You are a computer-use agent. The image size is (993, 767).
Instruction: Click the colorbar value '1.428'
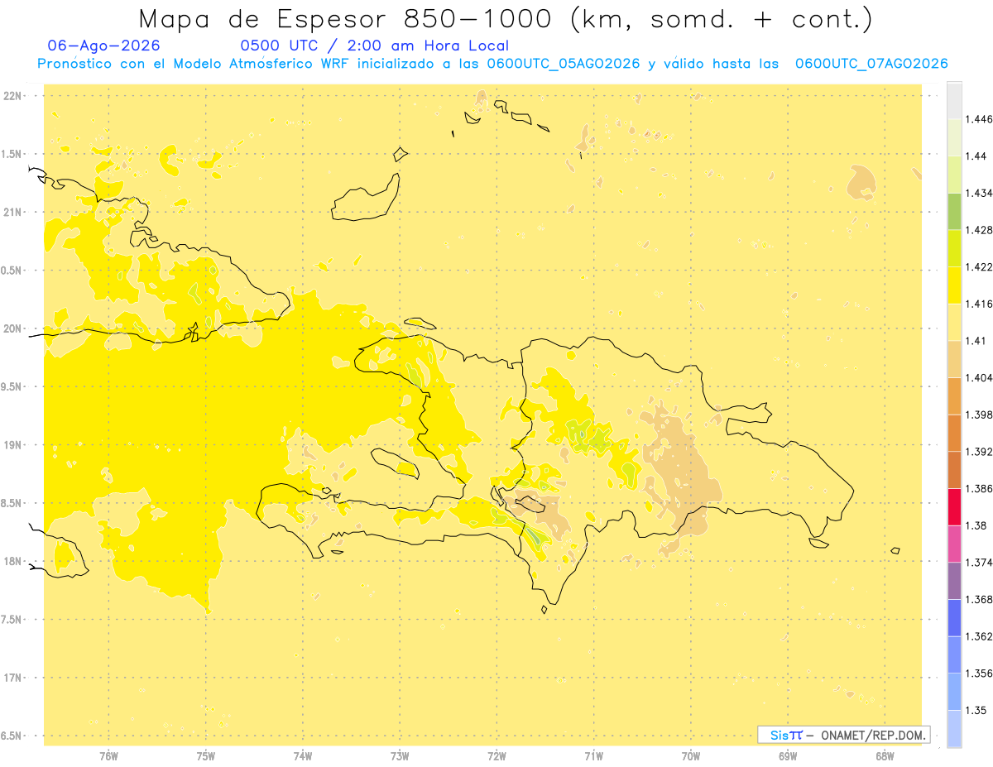pyautogui.click(x=979, y=230)
